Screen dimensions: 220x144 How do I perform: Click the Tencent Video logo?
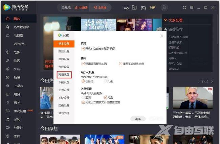tap(16, 7)
